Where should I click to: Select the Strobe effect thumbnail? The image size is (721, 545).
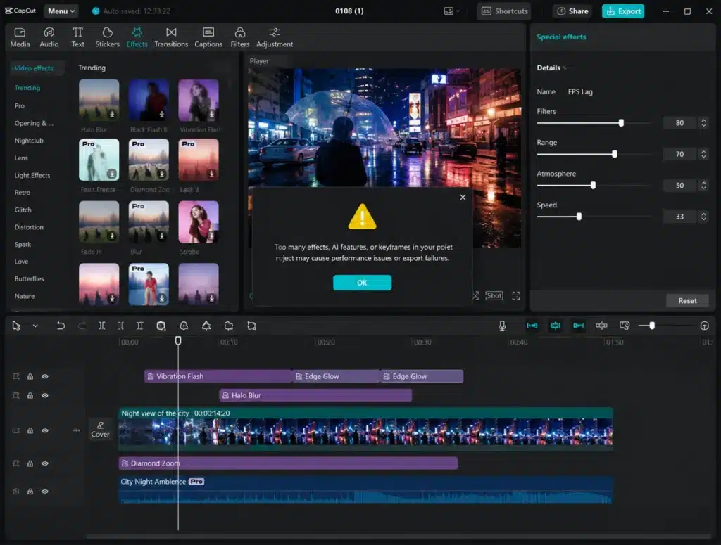tap(198, 222)
